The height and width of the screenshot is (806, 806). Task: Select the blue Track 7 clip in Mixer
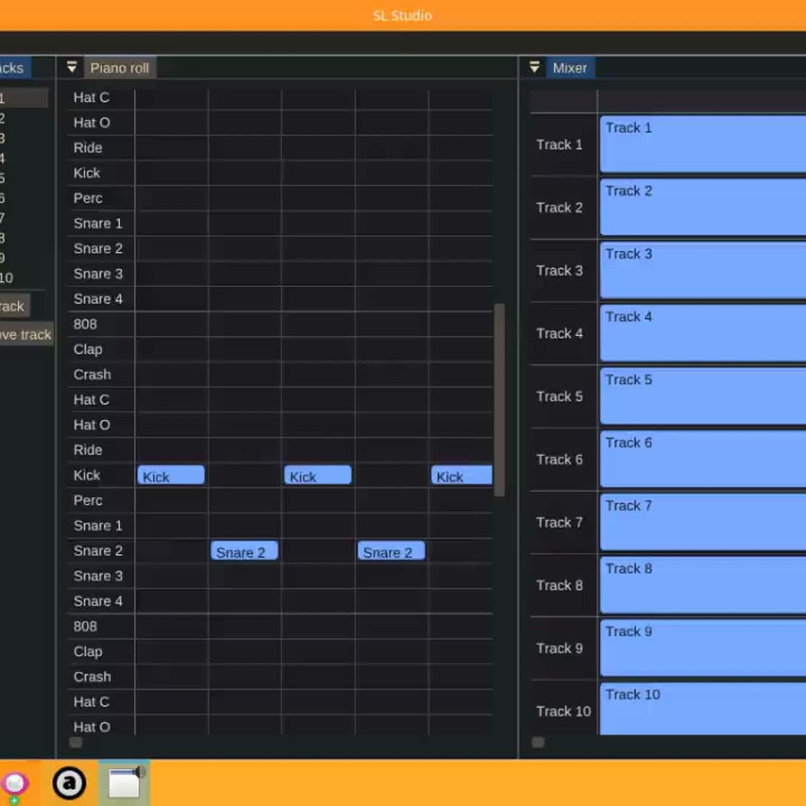[703, 522]
